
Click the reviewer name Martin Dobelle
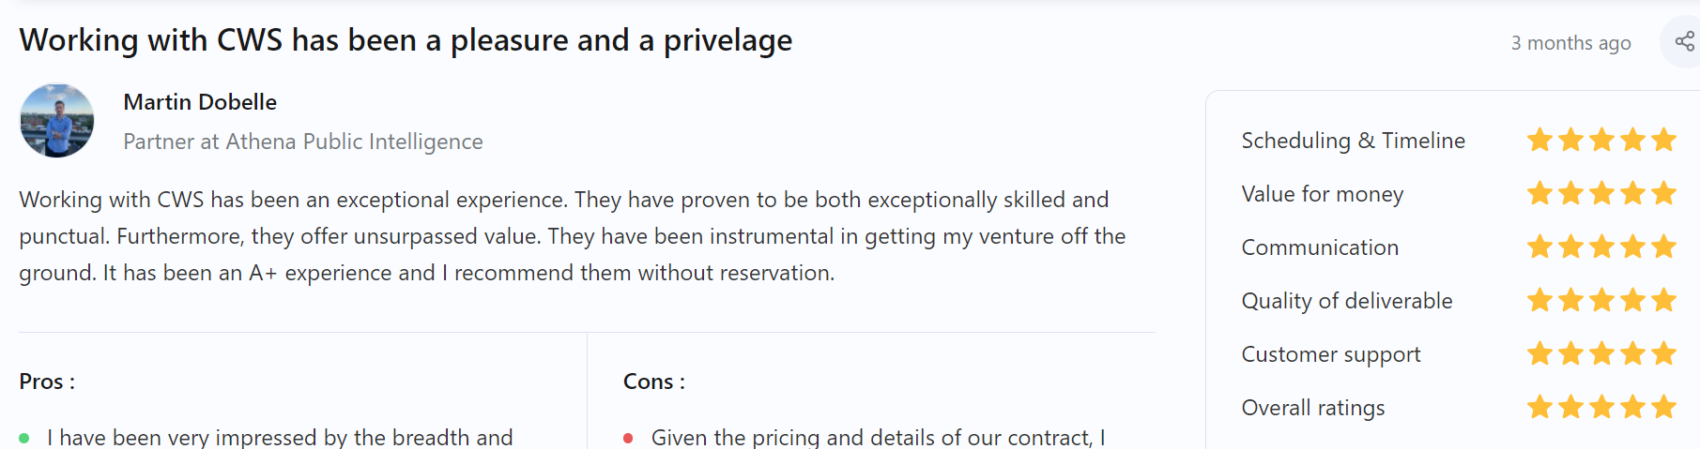pos(200,102)
